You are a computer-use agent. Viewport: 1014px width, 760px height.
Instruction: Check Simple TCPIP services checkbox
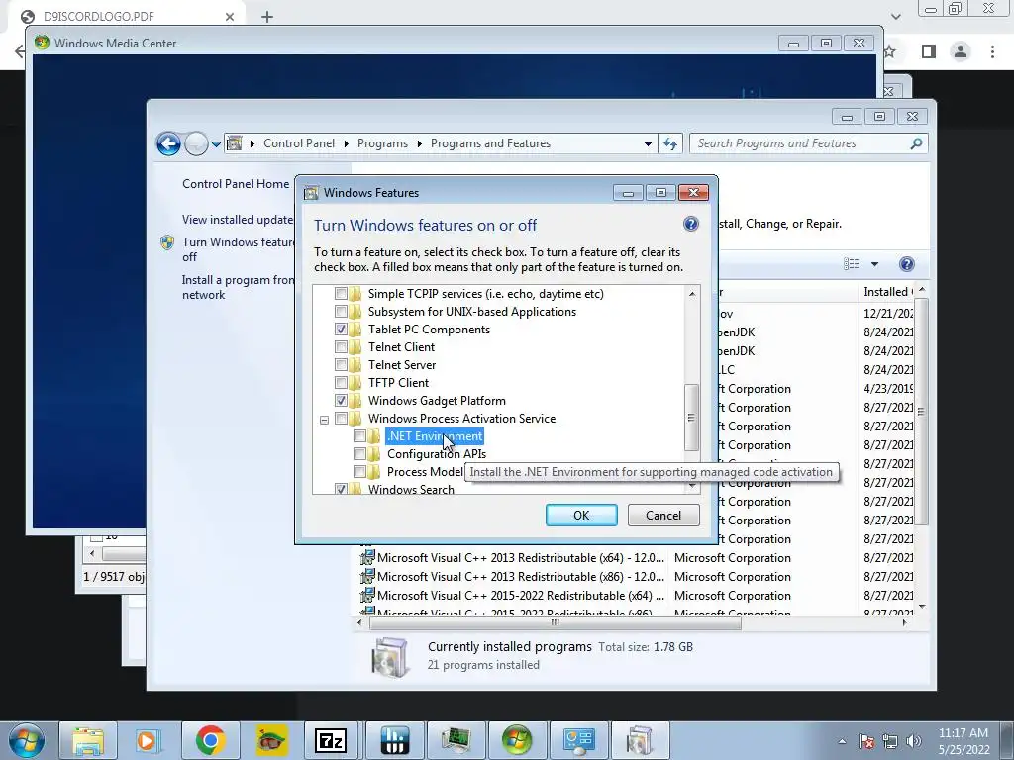pos(341,293)
